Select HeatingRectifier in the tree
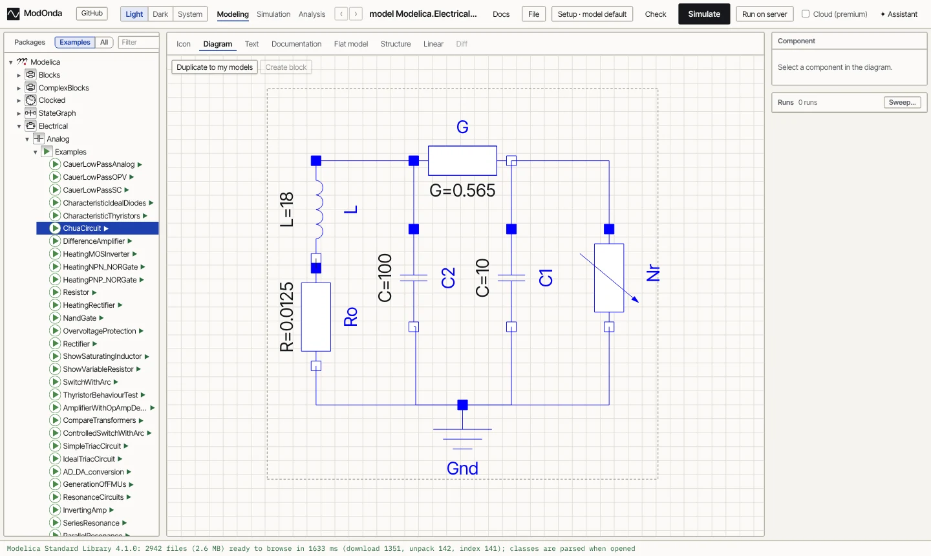Viewport: 931px width, 556px height. click(x=89, y=305)
